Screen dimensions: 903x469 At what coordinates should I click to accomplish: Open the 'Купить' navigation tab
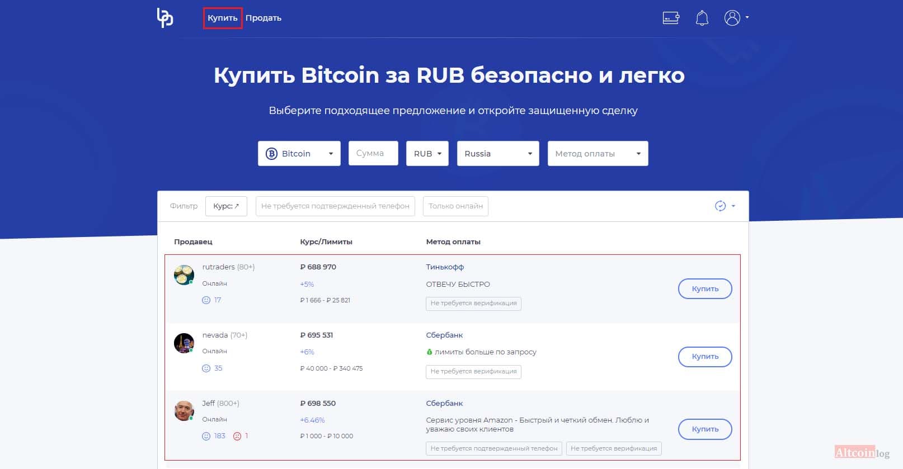pyautogui.click(x=223, y=18)
